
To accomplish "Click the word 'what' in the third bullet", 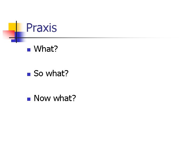I will coord(62,98).
